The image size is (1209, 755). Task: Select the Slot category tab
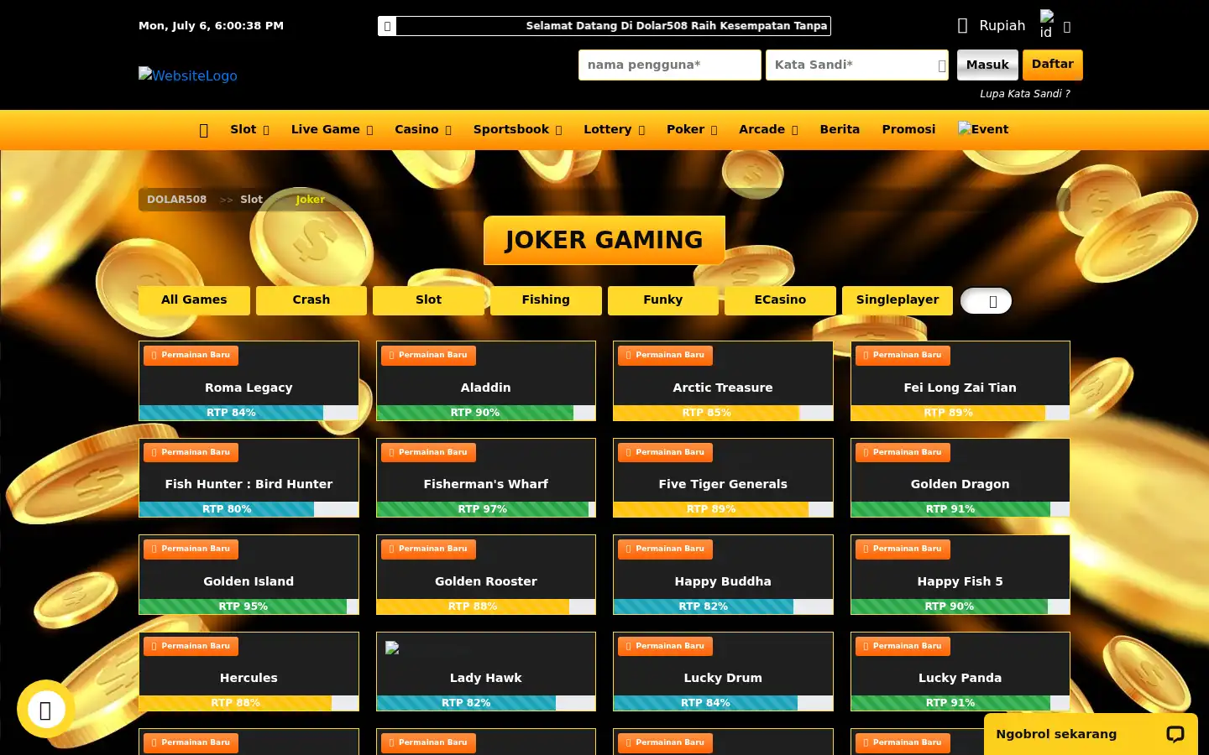pyautogui.click(x=428, y=300)
